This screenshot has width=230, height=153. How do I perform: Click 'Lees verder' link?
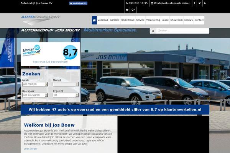tap(31, 148)
